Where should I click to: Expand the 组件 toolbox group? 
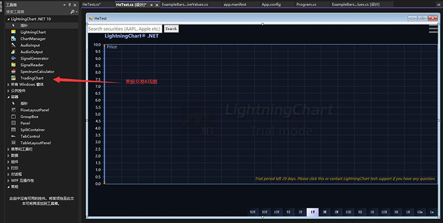(x=8, y=162)
